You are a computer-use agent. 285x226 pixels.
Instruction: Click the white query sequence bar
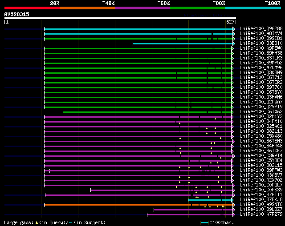click(120, 18)
